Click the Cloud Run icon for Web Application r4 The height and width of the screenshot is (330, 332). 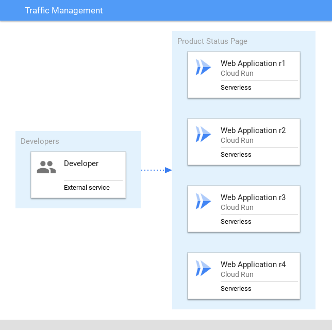pos(203,268)
